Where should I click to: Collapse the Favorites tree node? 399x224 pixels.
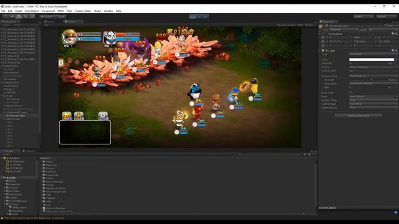tap(2, 158)
